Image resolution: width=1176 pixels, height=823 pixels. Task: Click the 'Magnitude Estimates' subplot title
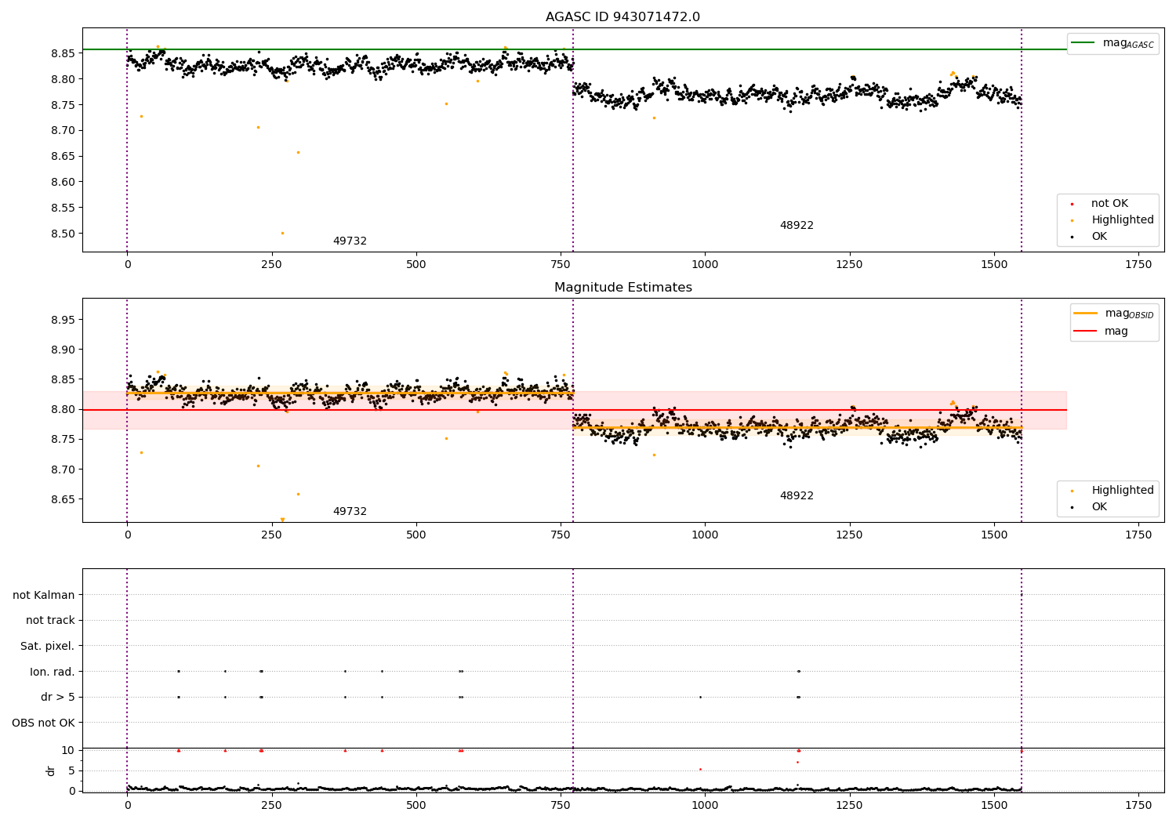[622, 288]
